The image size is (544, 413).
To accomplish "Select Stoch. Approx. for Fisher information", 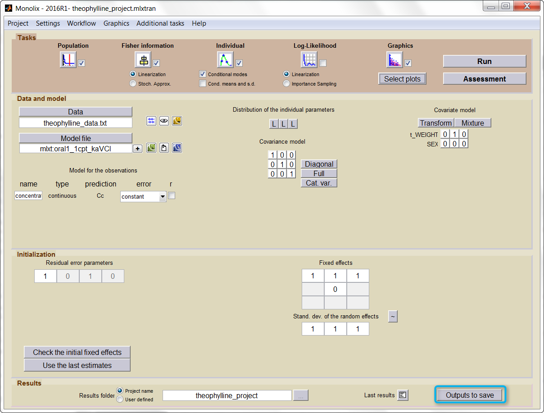I will (x=133, y=83).
